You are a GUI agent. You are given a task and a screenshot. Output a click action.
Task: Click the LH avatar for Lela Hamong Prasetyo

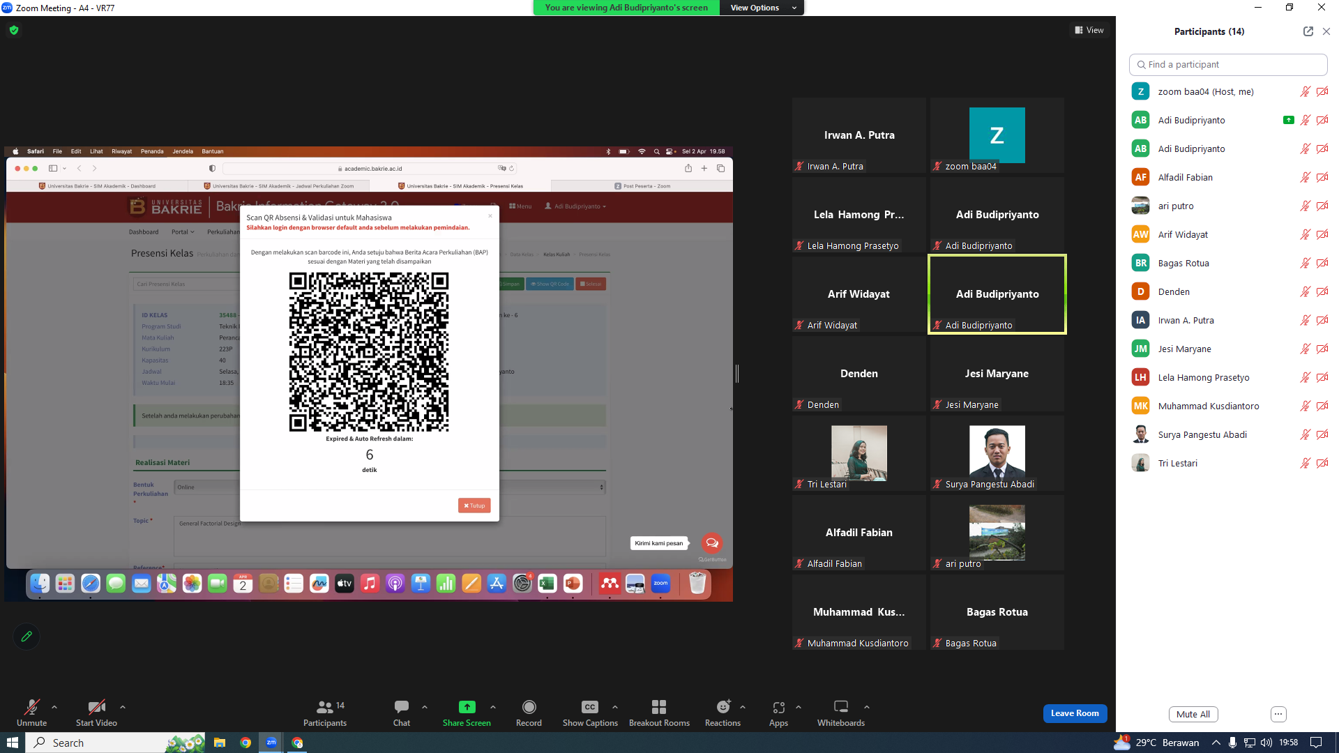[1140, 377]
